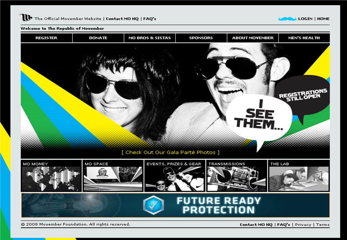Open Check Out Our Gala Parté Photos link
This screenshot has width=347, height=240.
click(x=171, y=152)
